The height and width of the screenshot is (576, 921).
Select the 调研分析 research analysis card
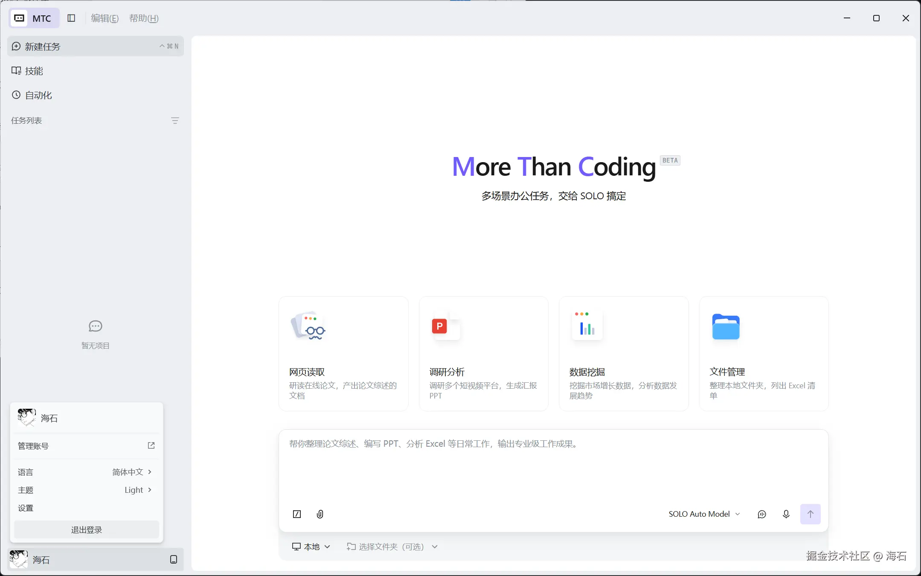(x=484, y=354)
